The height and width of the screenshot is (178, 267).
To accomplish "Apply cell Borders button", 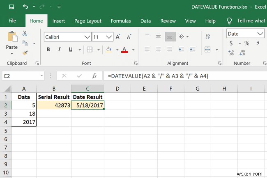I will (90, 50).
